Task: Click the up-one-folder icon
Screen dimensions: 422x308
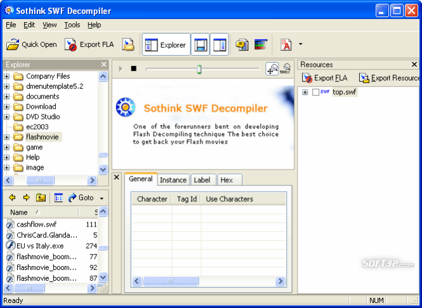Action: tap(41, 198)
